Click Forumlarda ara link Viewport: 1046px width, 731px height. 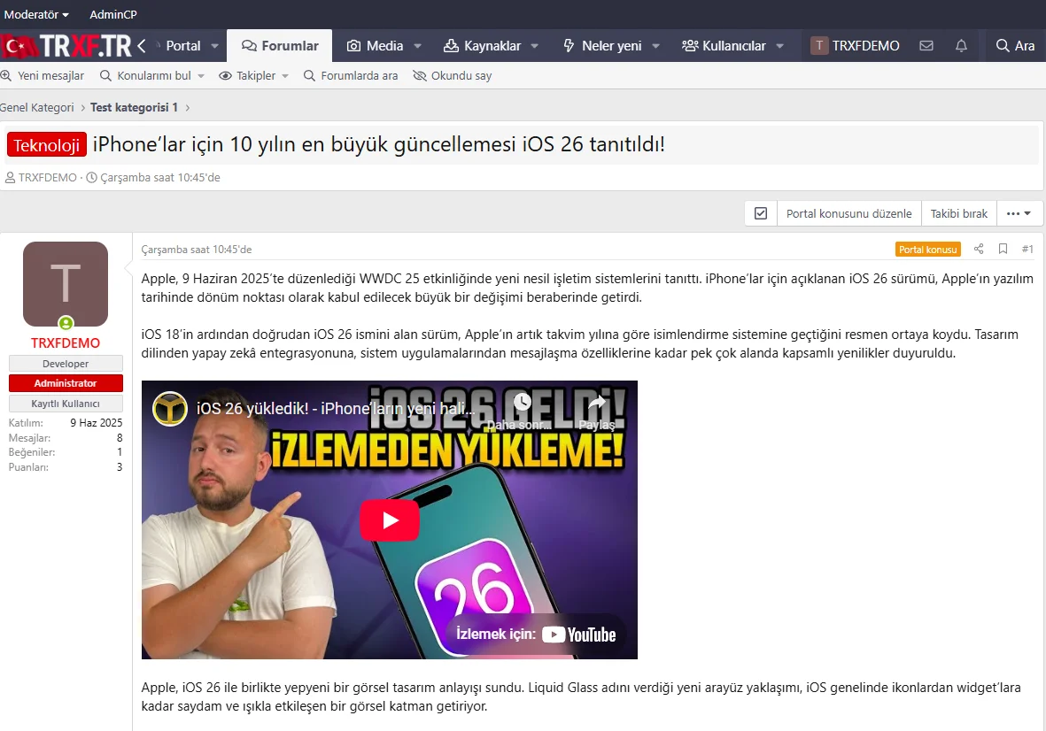(x=350, y=75)
